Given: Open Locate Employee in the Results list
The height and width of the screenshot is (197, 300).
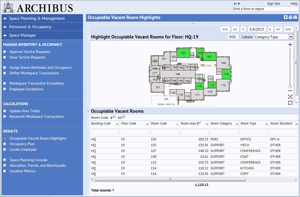Looking at the screenshot, I should 23,149.
